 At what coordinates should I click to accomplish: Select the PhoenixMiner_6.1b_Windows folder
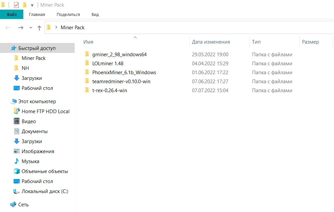click(x=124, y=72)
